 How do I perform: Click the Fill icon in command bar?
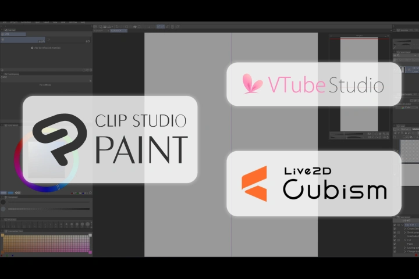click(135, 27)
